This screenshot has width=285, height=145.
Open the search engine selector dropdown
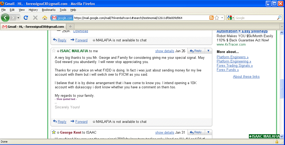pyautogui.click(x=231, y=18)
